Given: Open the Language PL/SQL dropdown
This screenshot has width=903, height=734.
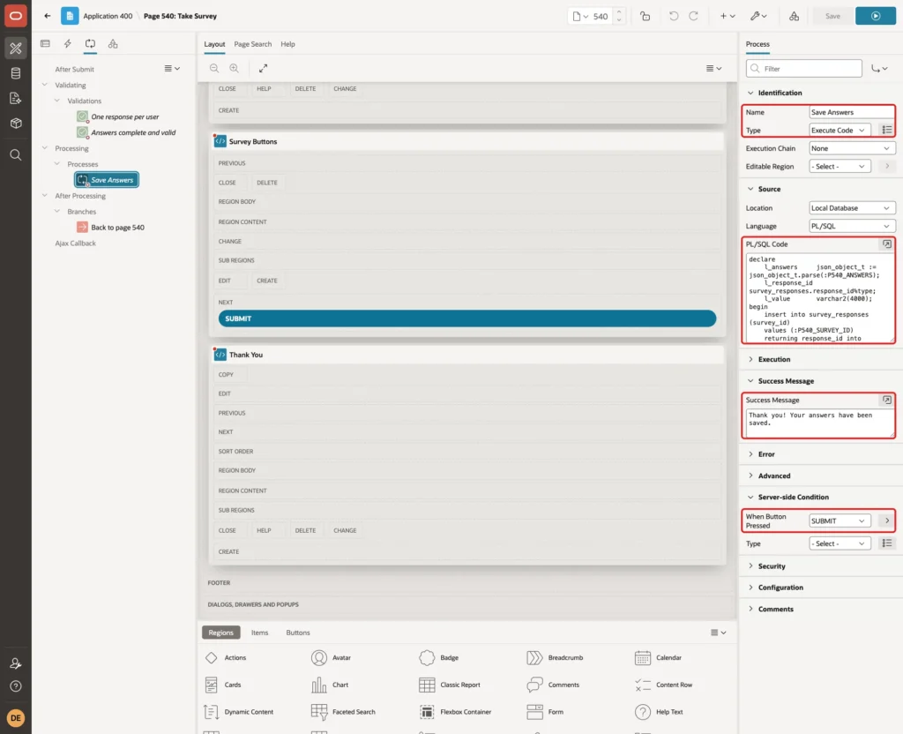Looking at the screenshot, I should pyautogui.click(x=852, y=227).
